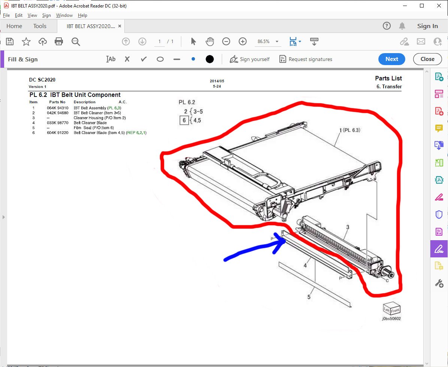448x367 pixels.
Task: Click the Zoom in plus icon
Action: pos(243,42)
